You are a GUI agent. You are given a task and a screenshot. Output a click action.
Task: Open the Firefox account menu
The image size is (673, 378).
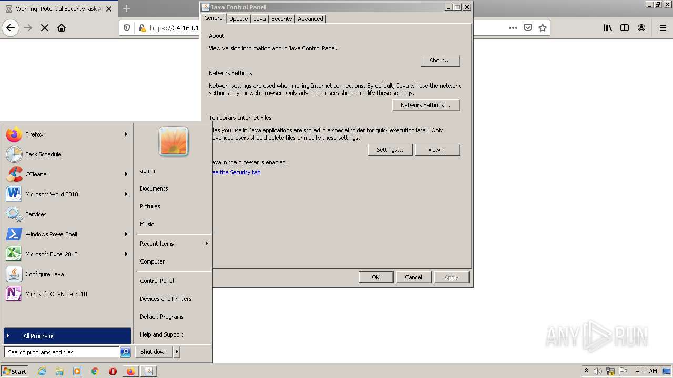(641, 28)
